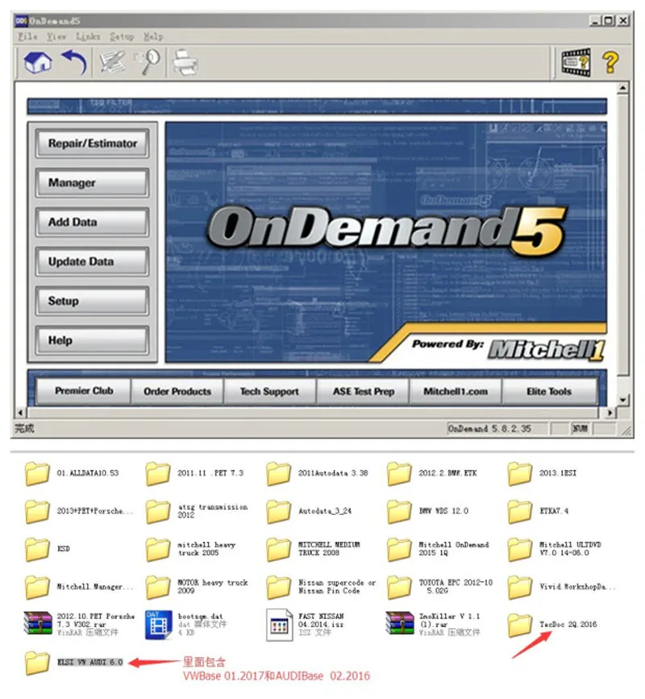Open the TecDoc 2Q.2016 folder
This screenshot has width=645, height=699.
click(x=552, y=625)
